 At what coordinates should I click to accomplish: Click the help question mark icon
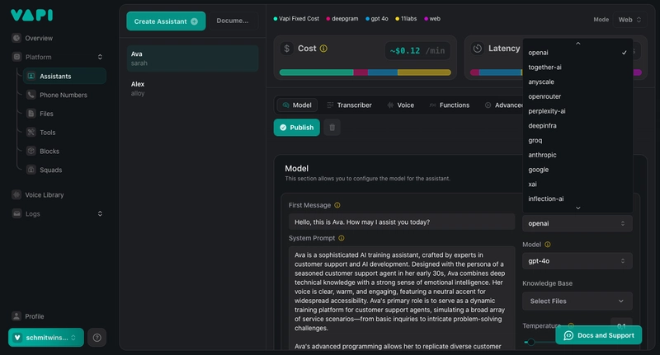97,337
